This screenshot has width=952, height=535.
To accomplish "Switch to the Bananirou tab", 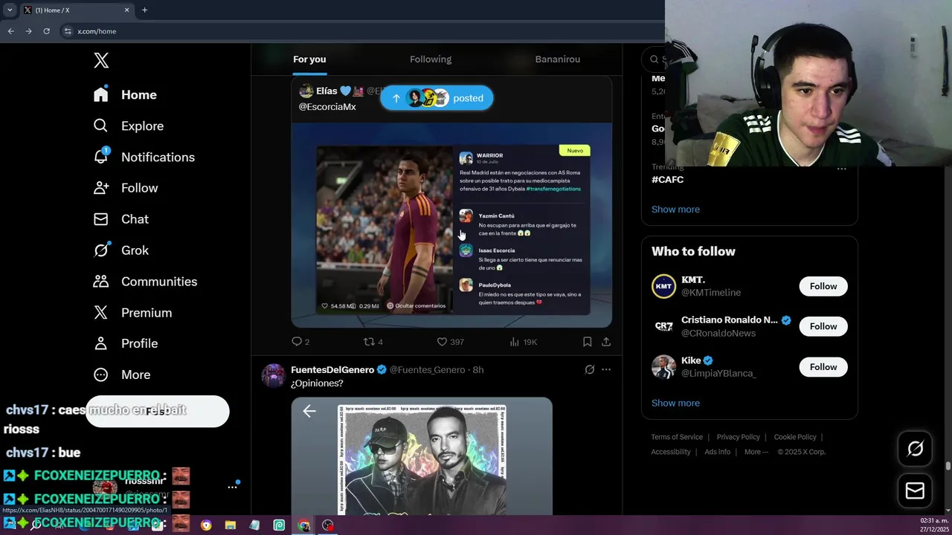I will [558, 59].
